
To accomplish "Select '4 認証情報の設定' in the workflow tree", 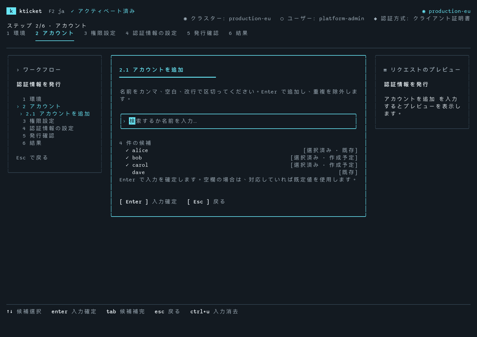I will pyautogui.click(x=48, y=128).
